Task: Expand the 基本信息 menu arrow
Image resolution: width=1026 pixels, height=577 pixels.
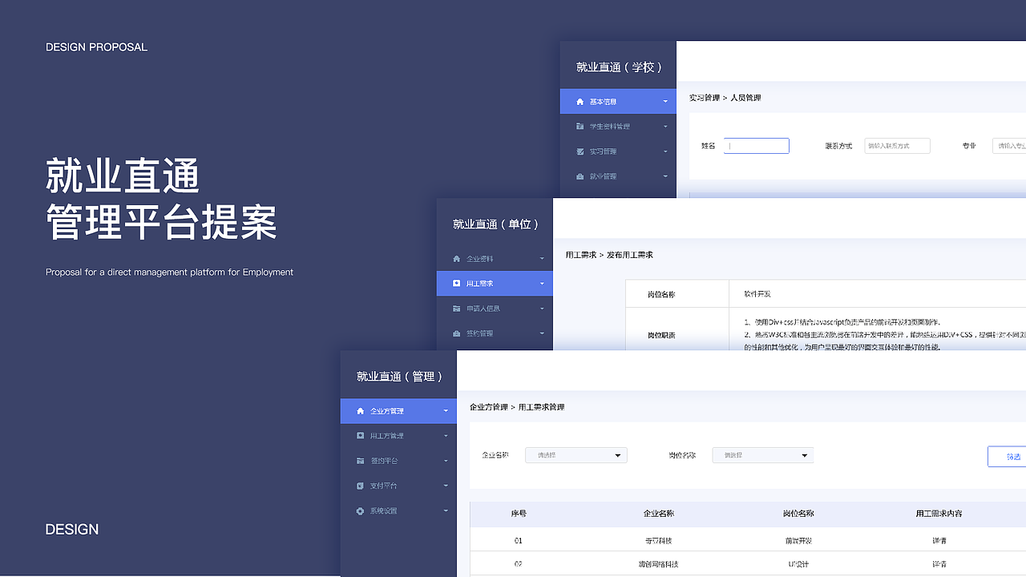Action: tap(665, 102)
